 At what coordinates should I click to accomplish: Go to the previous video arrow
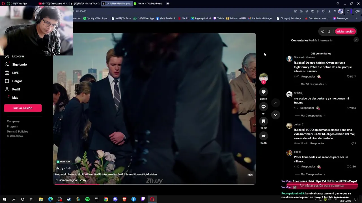[275, 103]
